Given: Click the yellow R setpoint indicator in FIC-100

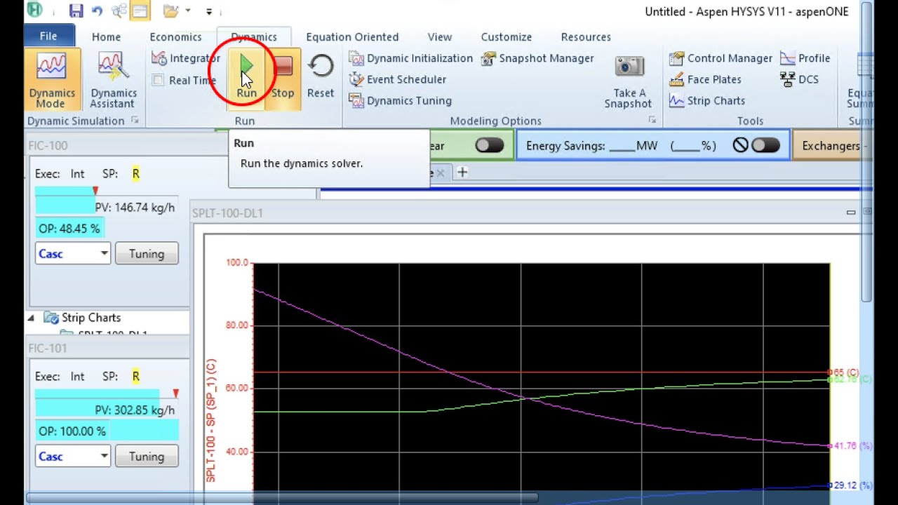Looking at the screenshot, I should pyautogui.click(x=135, y=174).
